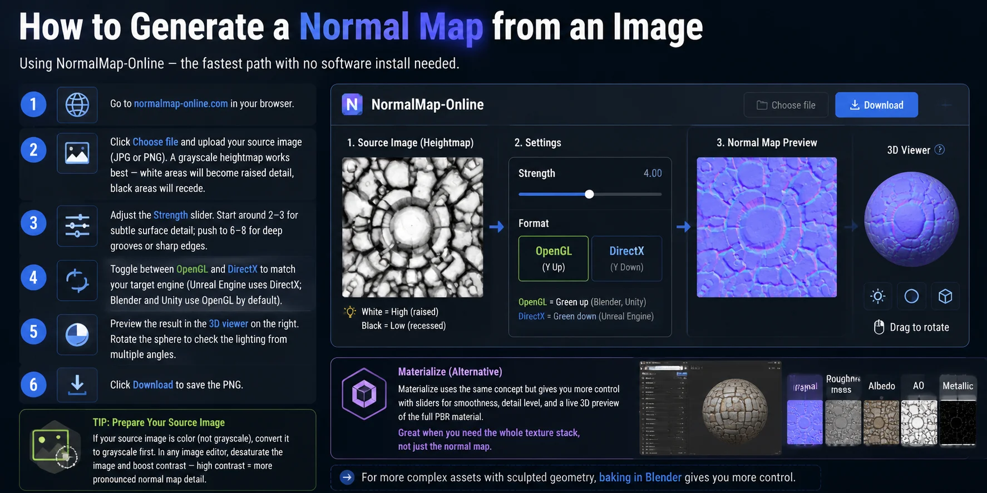Toggle the light sun icon under 3D viewer

point(878,296)
